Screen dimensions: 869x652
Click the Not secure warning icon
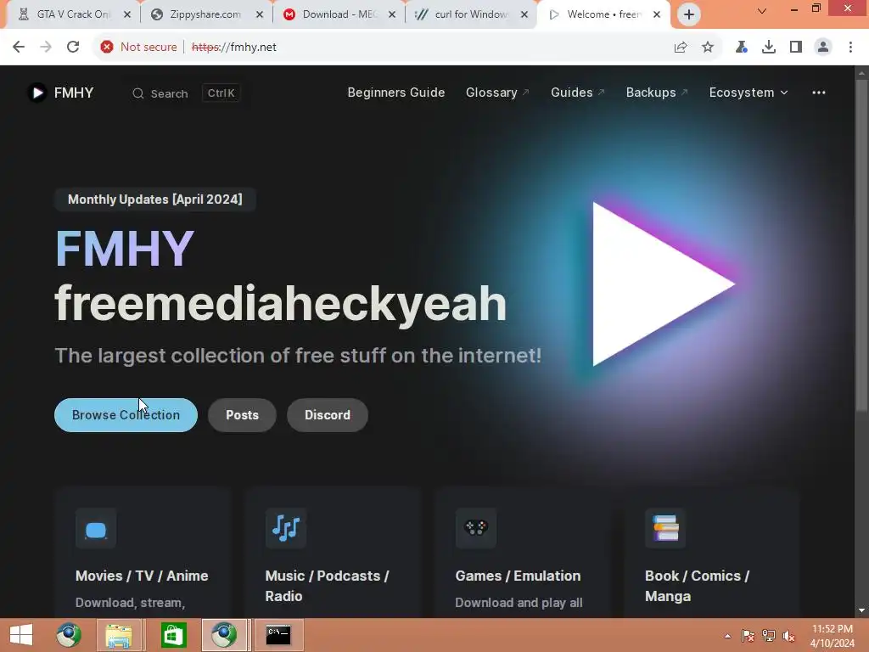pyautogui.click(x=107, y=48)
